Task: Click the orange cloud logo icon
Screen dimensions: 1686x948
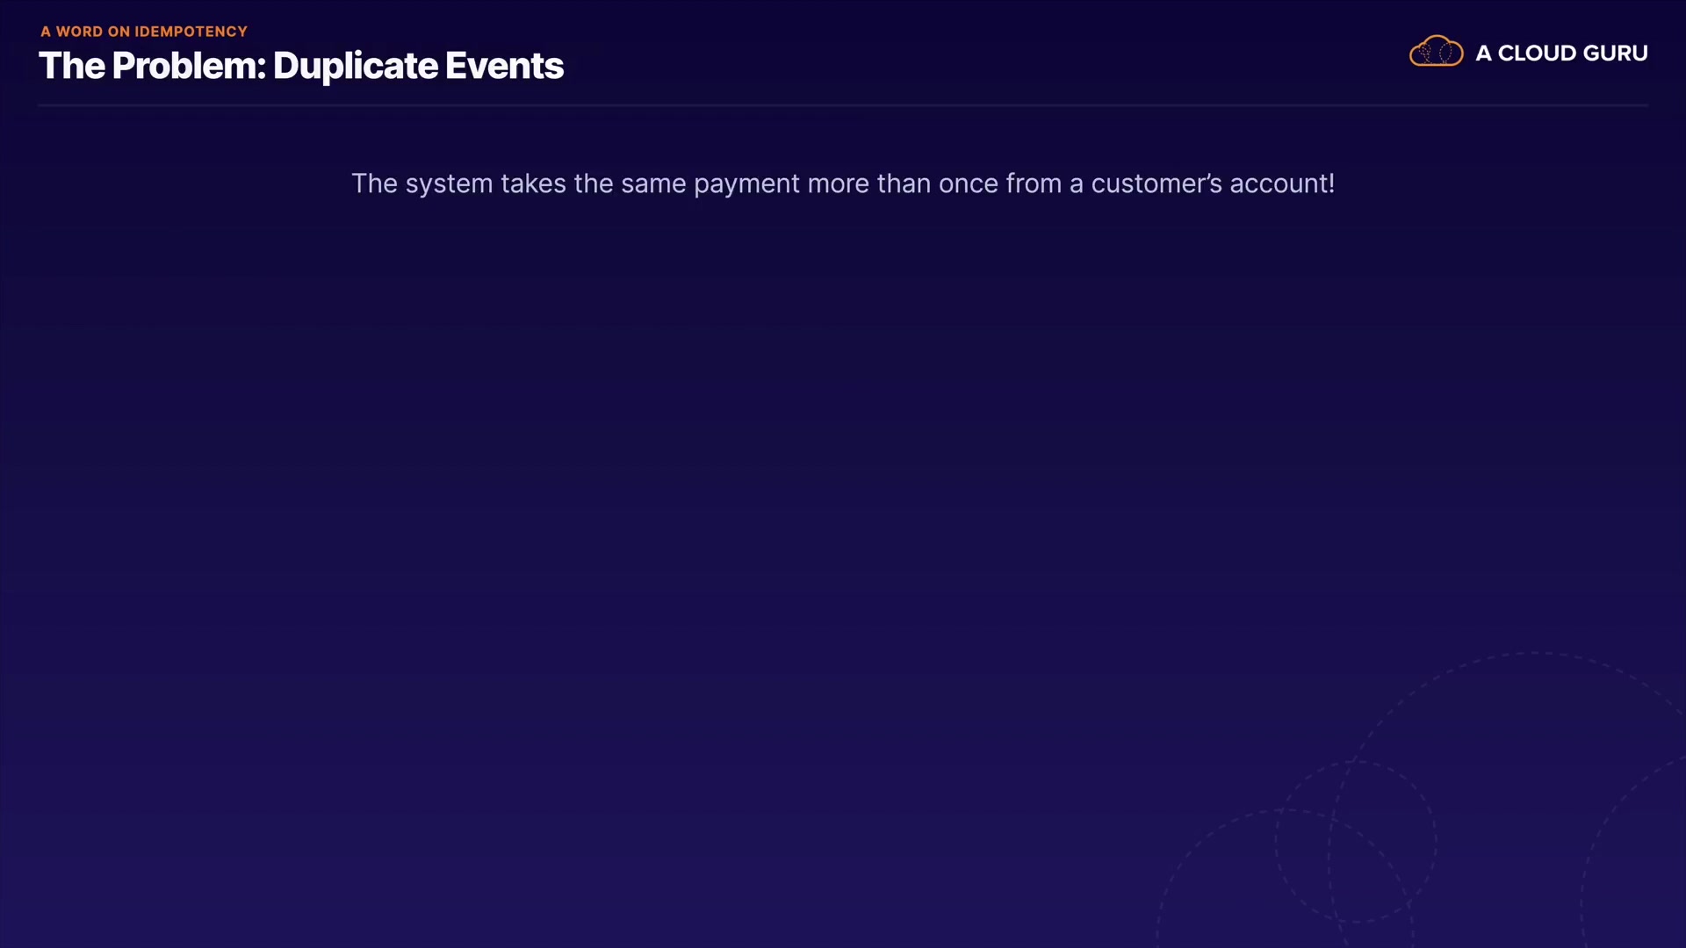Action: (1436, 52)
